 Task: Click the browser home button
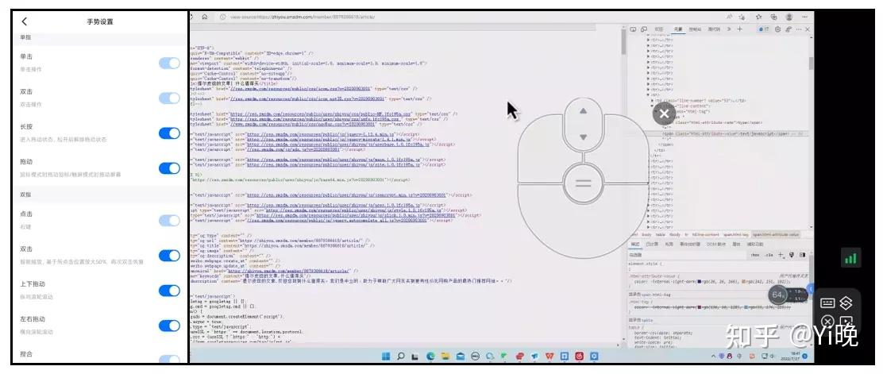[x=204, y=17]
